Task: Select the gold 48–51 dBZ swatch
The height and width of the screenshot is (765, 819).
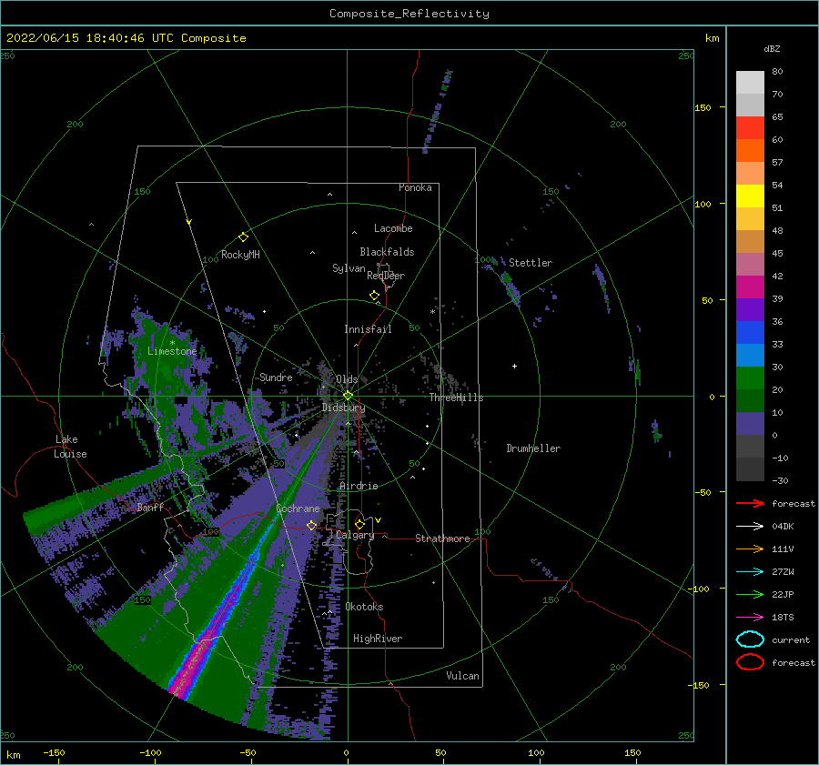Action: (x=750, y=219)
